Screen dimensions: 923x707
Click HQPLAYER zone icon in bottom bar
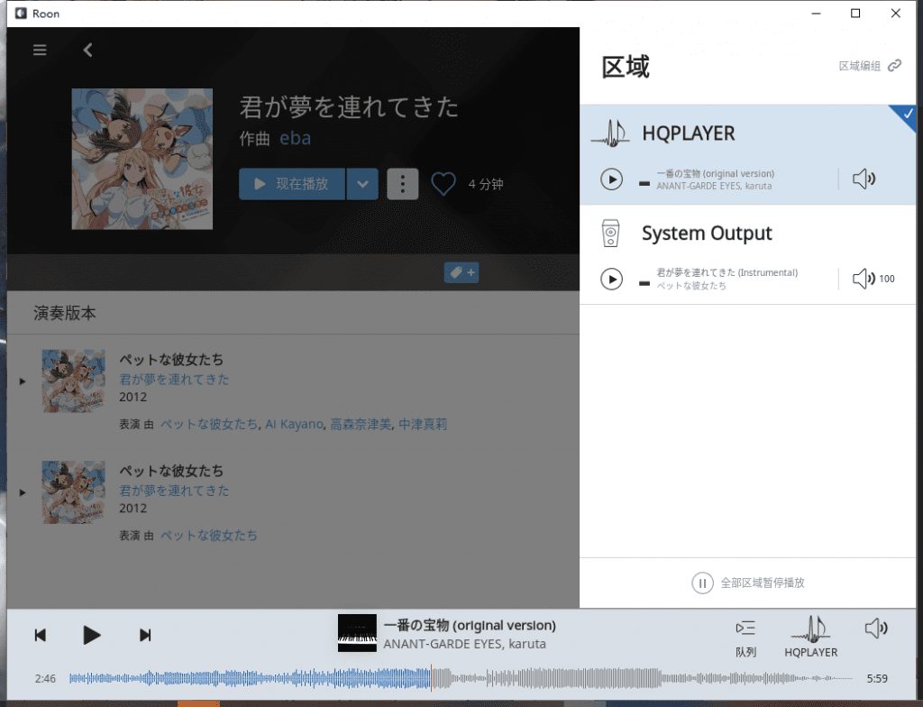pyautogui.click(x=810, y=636)
